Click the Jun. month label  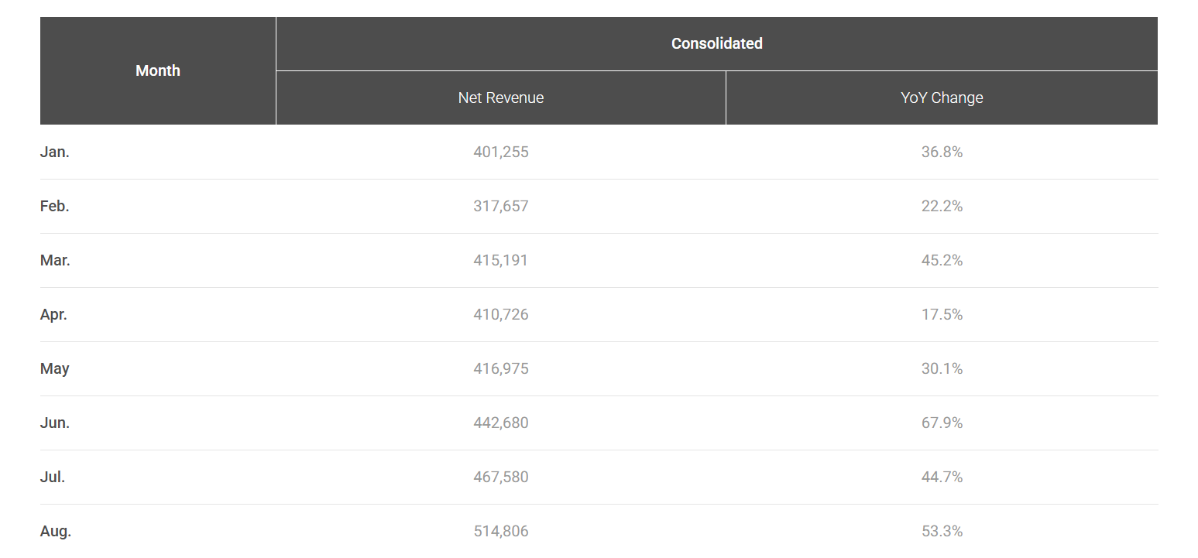pos(55,423)
